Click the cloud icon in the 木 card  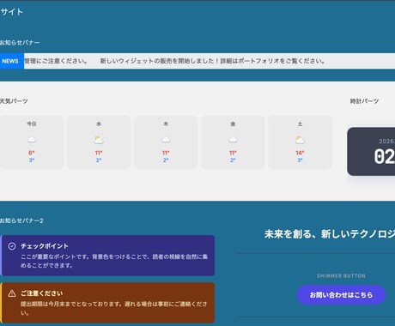(x=166, y=140)
